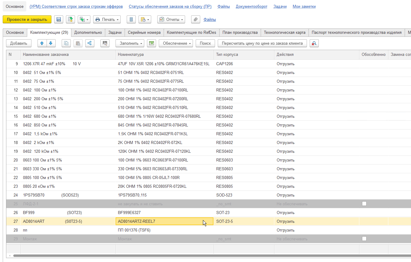
Task: Click the save (floppy disk) icon
Action: coord(59,19)
